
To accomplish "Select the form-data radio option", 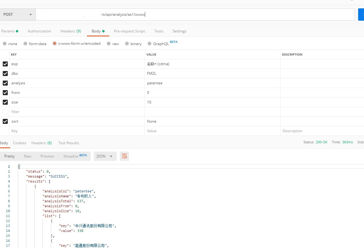I will [25, 44].
